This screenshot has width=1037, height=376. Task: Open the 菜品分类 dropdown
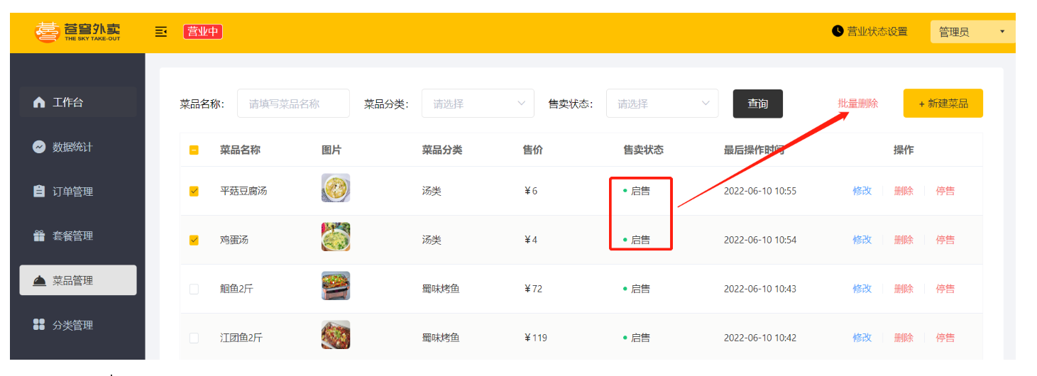(478, 104)
